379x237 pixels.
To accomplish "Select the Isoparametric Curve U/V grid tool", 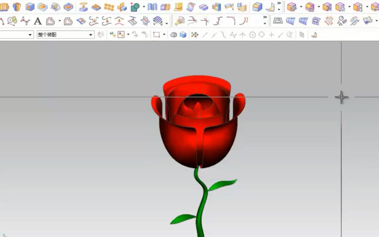I will (x=158, y=21).
